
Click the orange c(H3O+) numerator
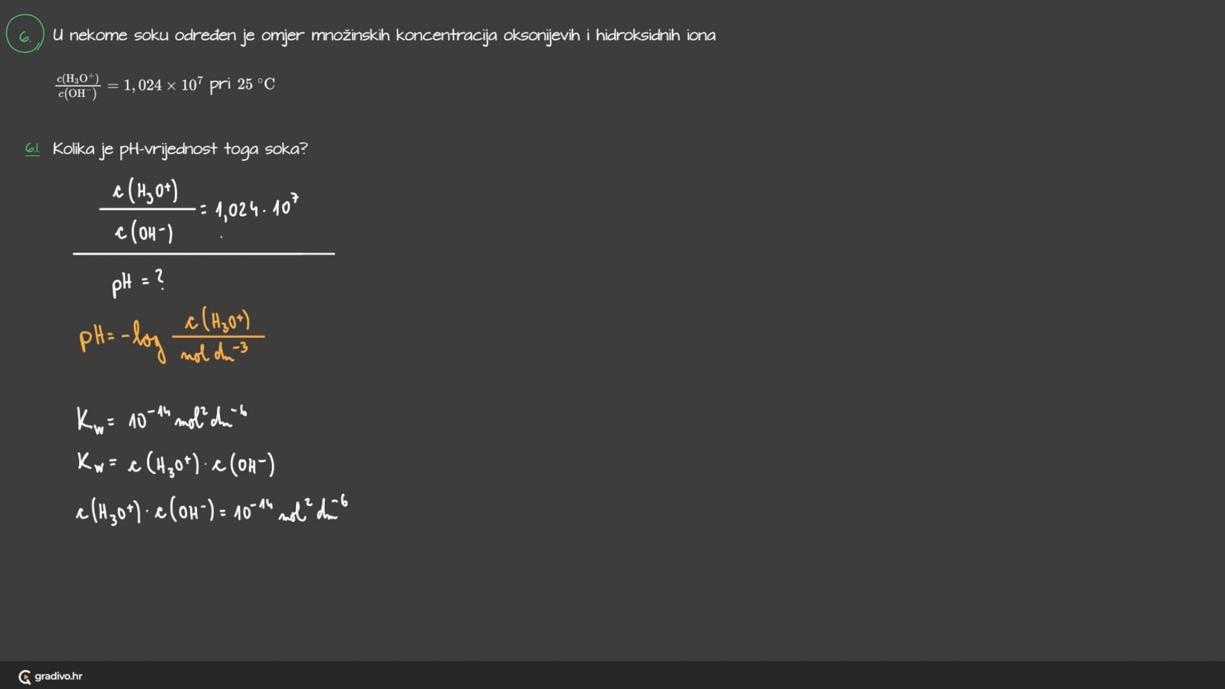tap(218, 321)
